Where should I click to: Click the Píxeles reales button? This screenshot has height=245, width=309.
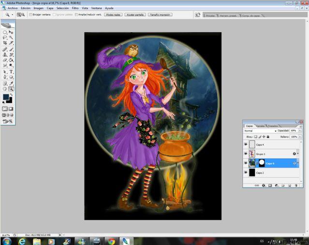[113, 15]
